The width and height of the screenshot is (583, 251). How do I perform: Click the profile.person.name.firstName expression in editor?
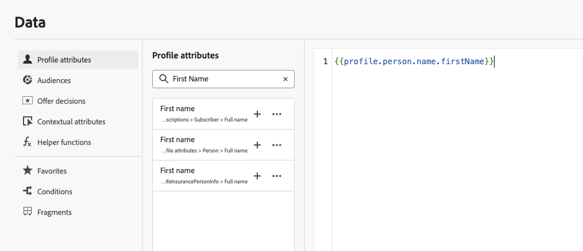pos(415,61)
